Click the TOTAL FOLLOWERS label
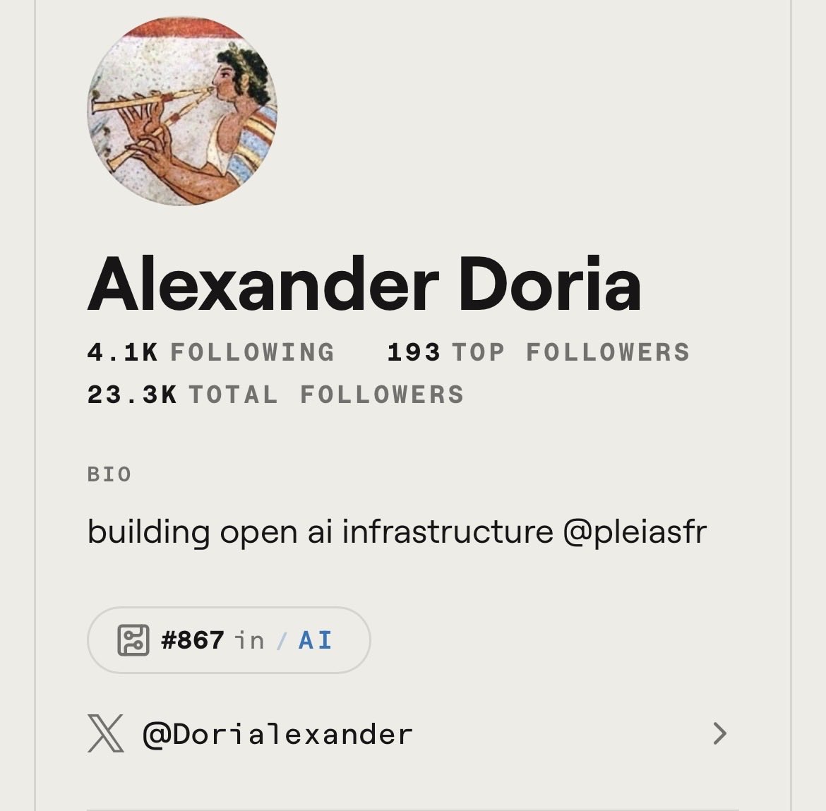 tap(327, 395)
